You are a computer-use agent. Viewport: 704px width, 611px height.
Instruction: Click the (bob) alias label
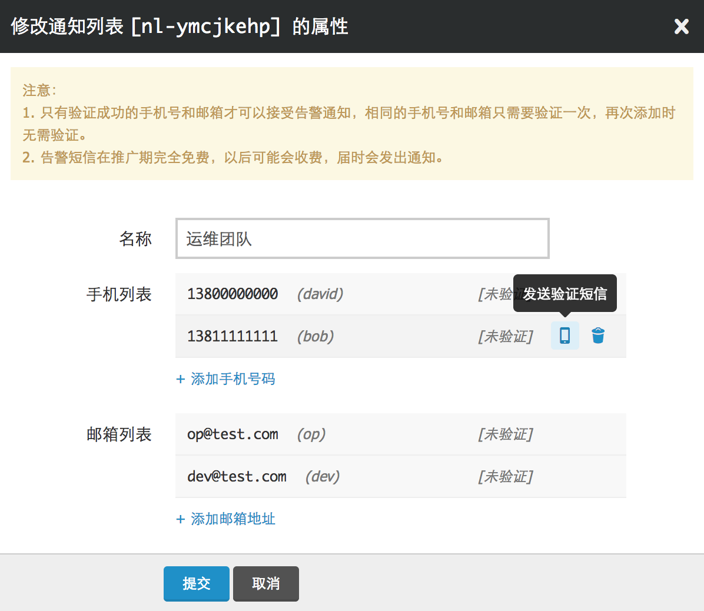[316, 336]
